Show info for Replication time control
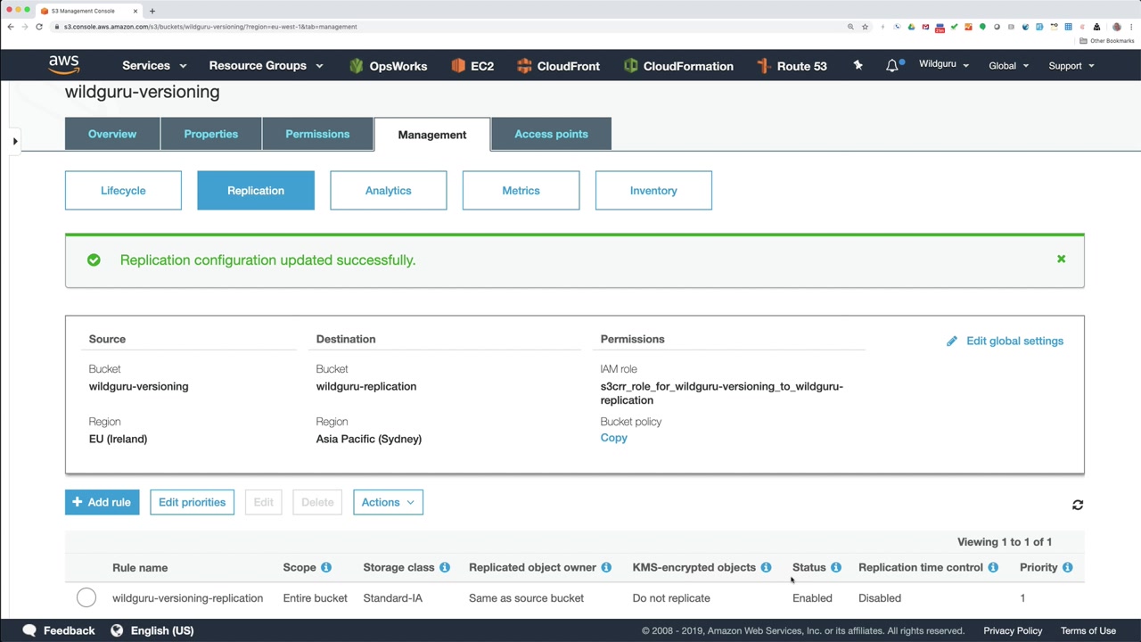This screenshot has height=642, width=1141. (993, 567)
